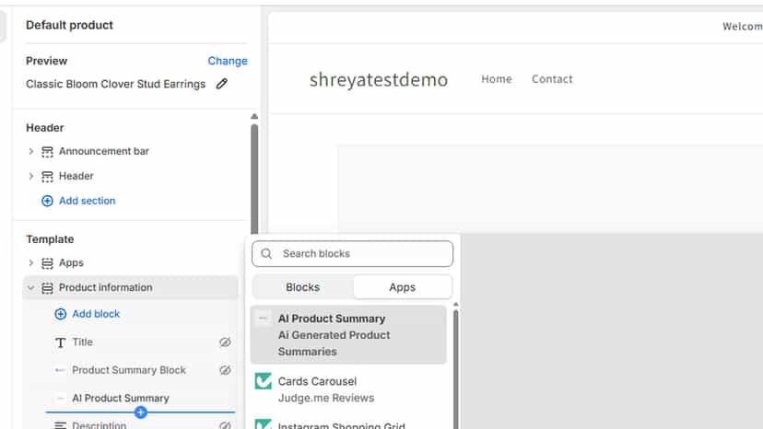Toggle visibility of the Title block
The width and height of the screenshot is (763, 429).
[x=225, y=342]
